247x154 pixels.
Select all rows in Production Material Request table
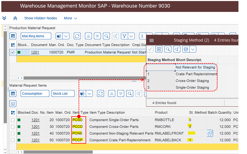point(13,45)
